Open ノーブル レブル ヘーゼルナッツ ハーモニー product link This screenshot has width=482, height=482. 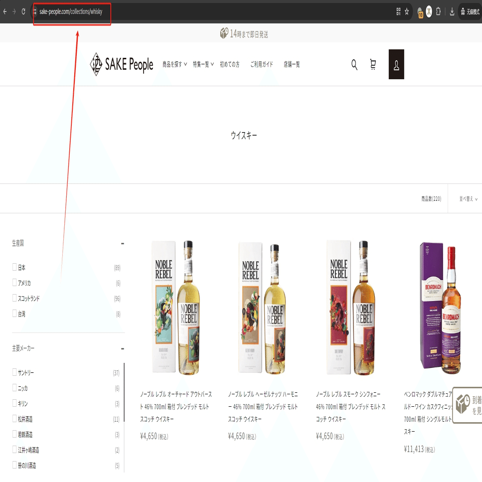tap(263, 406)
